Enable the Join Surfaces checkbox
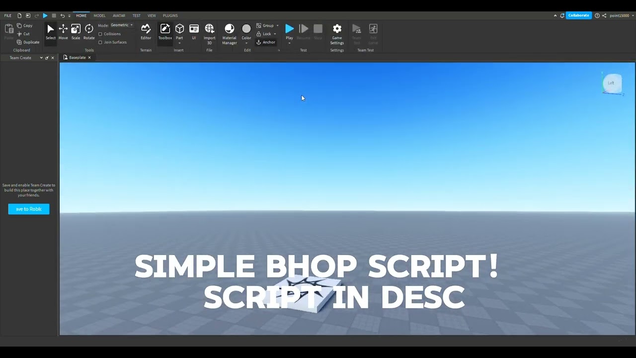The image size is (636, 358). pos(100,42)
